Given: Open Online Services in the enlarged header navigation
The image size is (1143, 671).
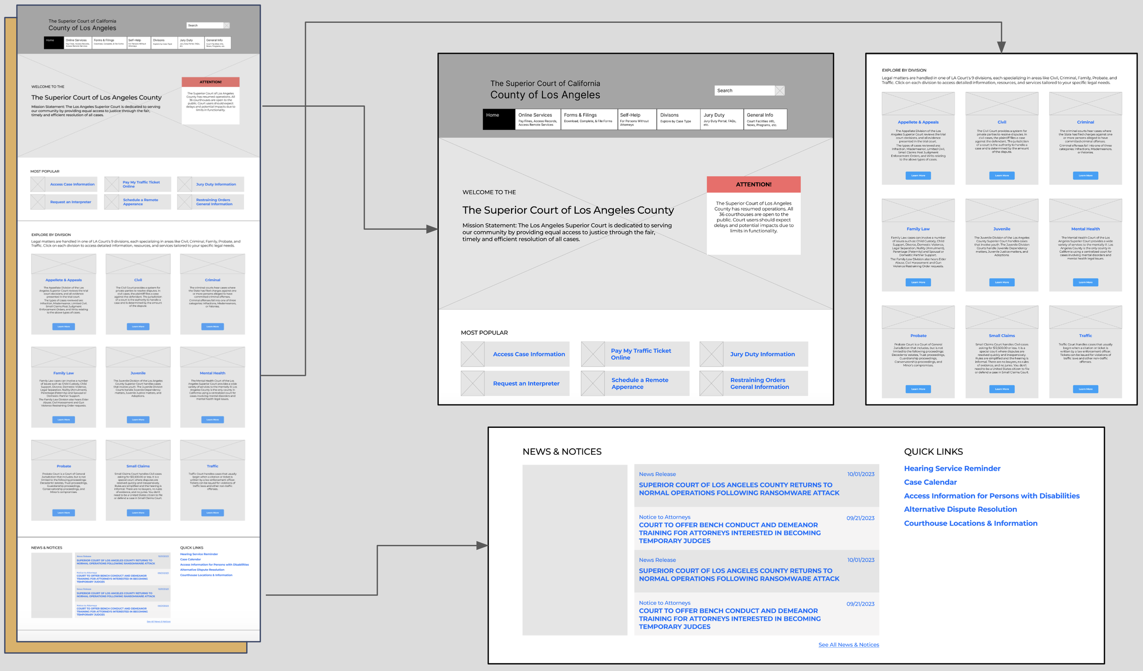Looking at the screenshot, I should [x=538, y=119].
